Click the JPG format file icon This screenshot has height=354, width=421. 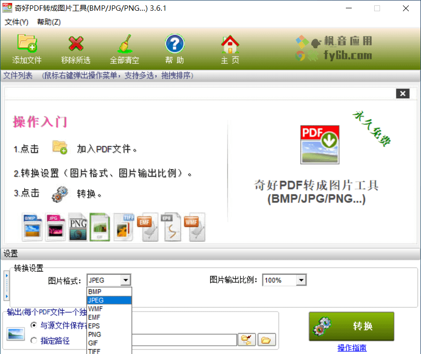click(x=55, y=228)
